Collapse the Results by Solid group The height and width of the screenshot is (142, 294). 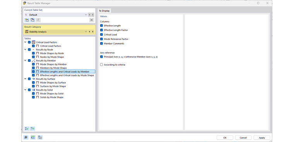25,90
